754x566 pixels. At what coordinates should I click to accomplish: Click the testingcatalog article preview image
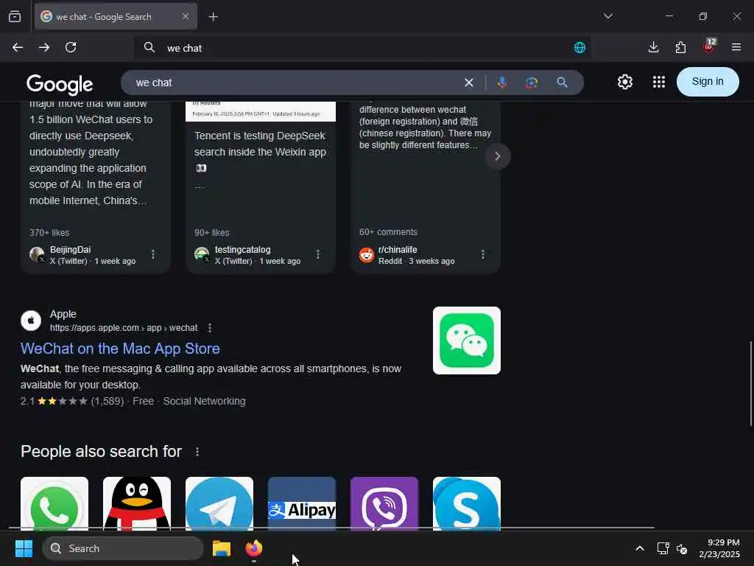(260, 111)
